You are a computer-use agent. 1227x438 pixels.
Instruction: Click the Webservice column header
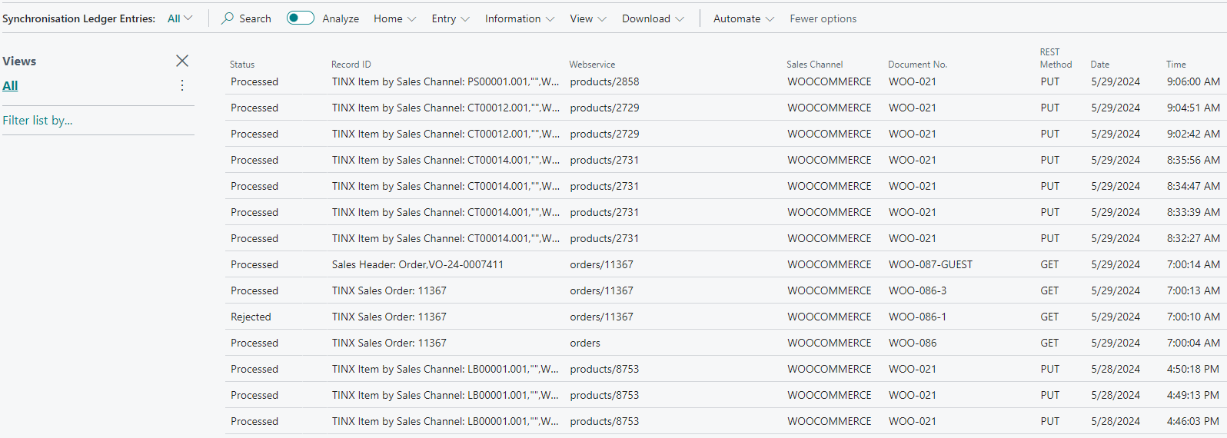592,65
